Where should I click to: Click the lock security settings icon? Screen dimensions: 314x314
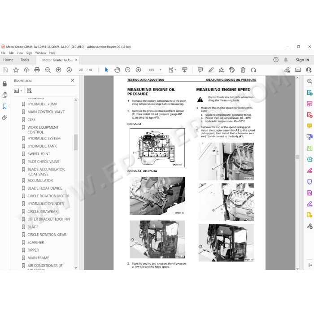(x=4, y=84)
